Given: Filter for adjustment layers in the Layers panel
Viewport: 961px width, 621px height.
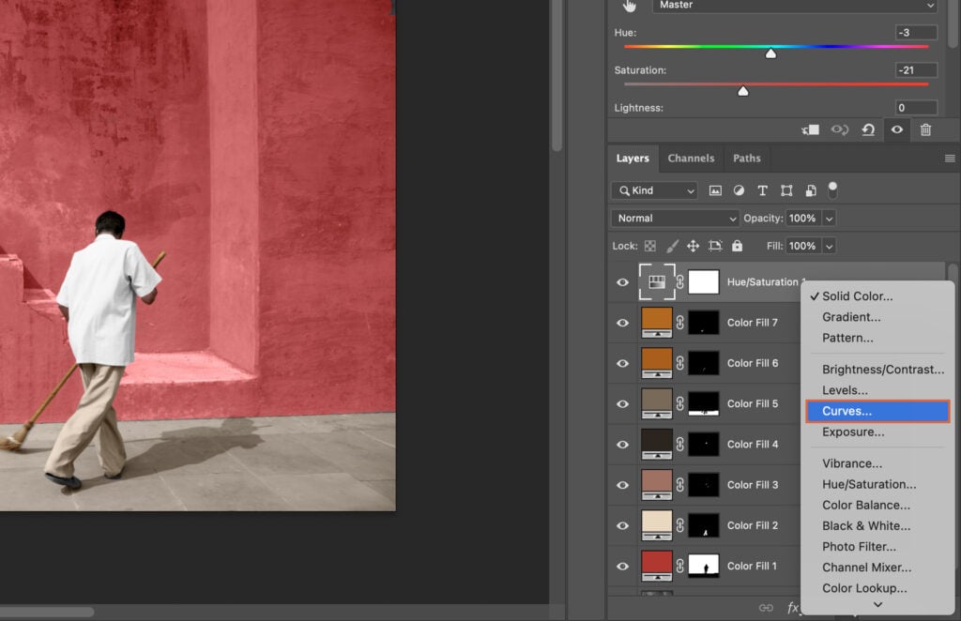Looking at the screenshot, I should click(x=739, y=189).
